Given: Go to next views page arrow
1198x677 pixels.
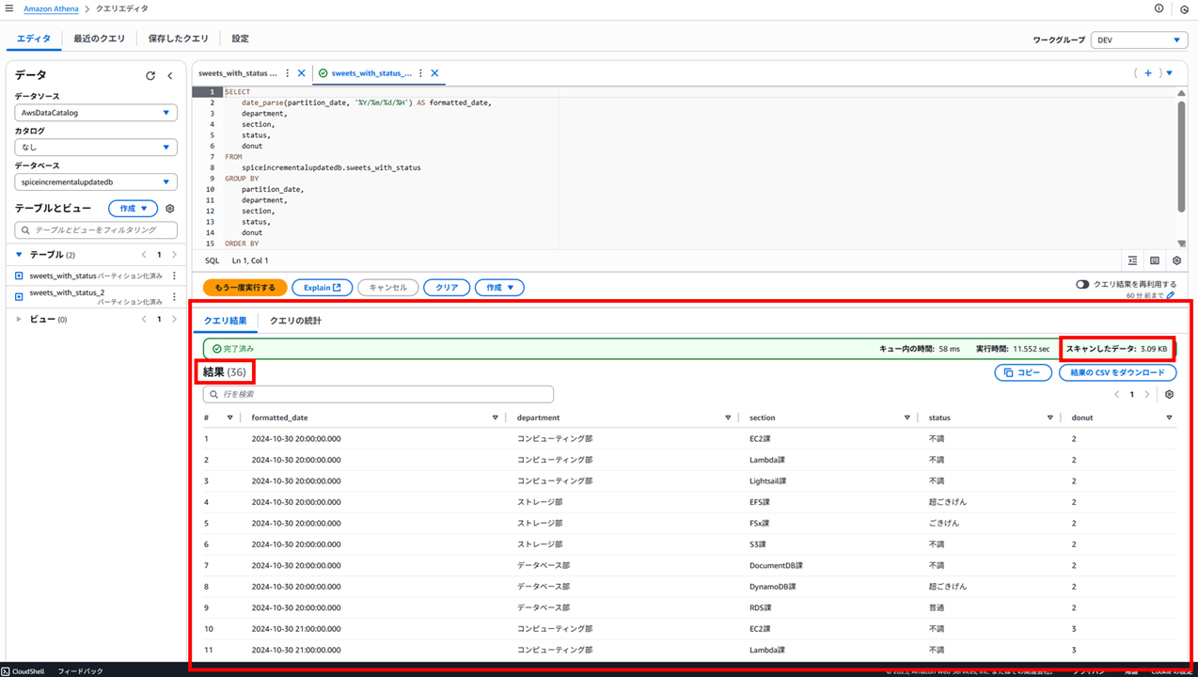Looking at the screenshot, I should (x=174, y=320).
